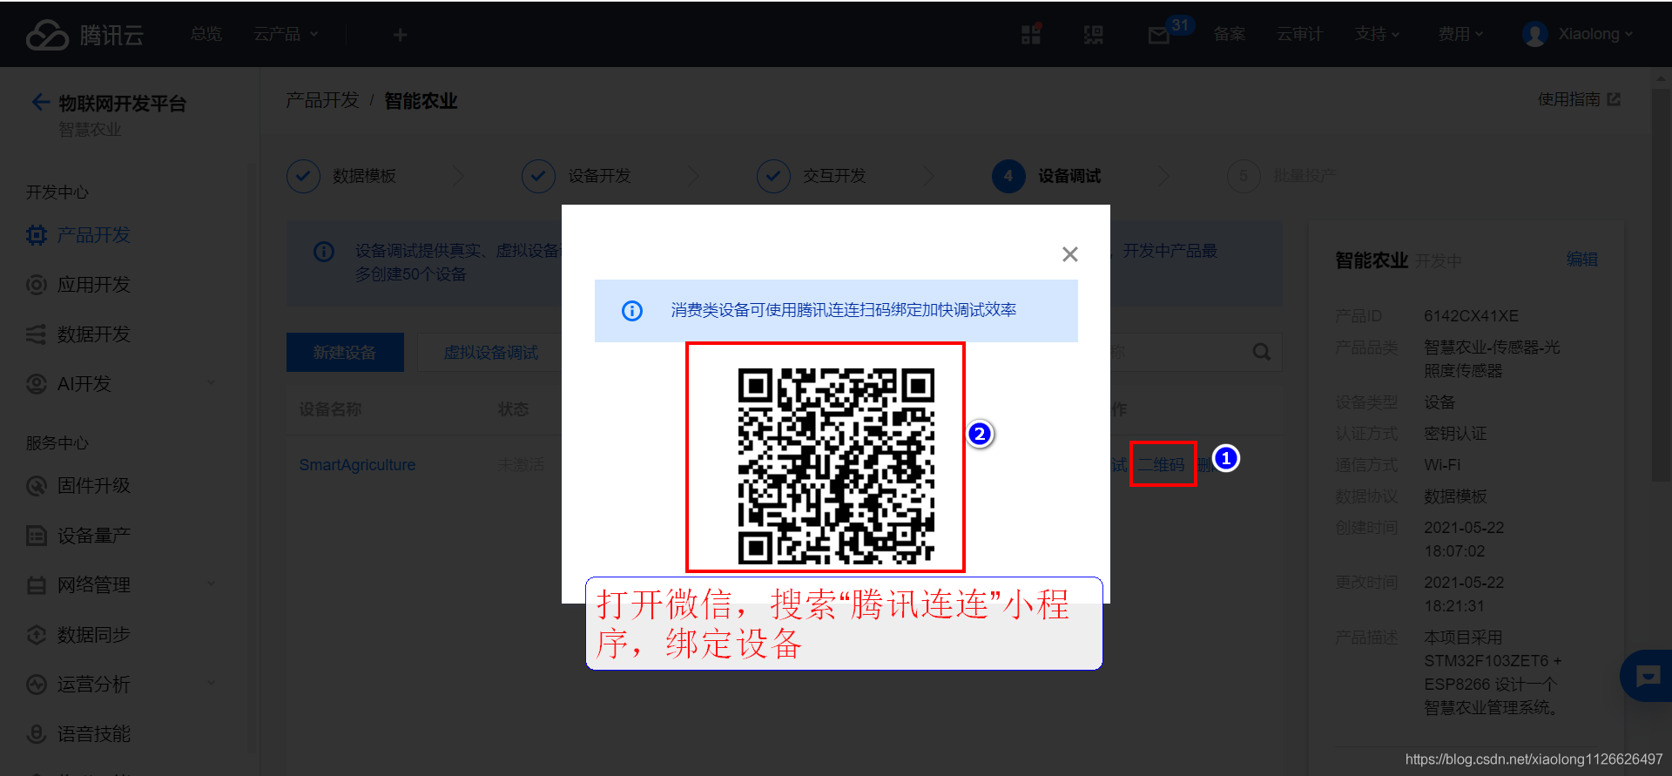Open the 使用指南 external link
1672x776 pixels.
tap(1579, 99)
